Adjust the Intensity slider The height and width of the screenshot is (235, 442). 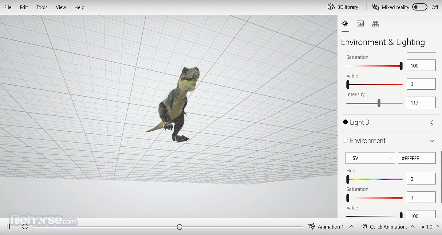pos(374,103)
